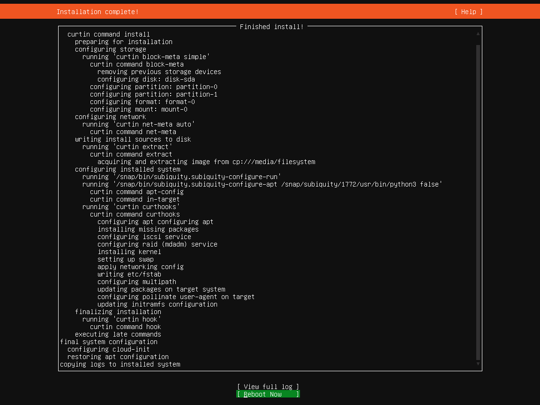Viewport: 540px width, 405px height.
Task: Click the 'configuring disk: disk-sda' line
Action: [146, 79]
